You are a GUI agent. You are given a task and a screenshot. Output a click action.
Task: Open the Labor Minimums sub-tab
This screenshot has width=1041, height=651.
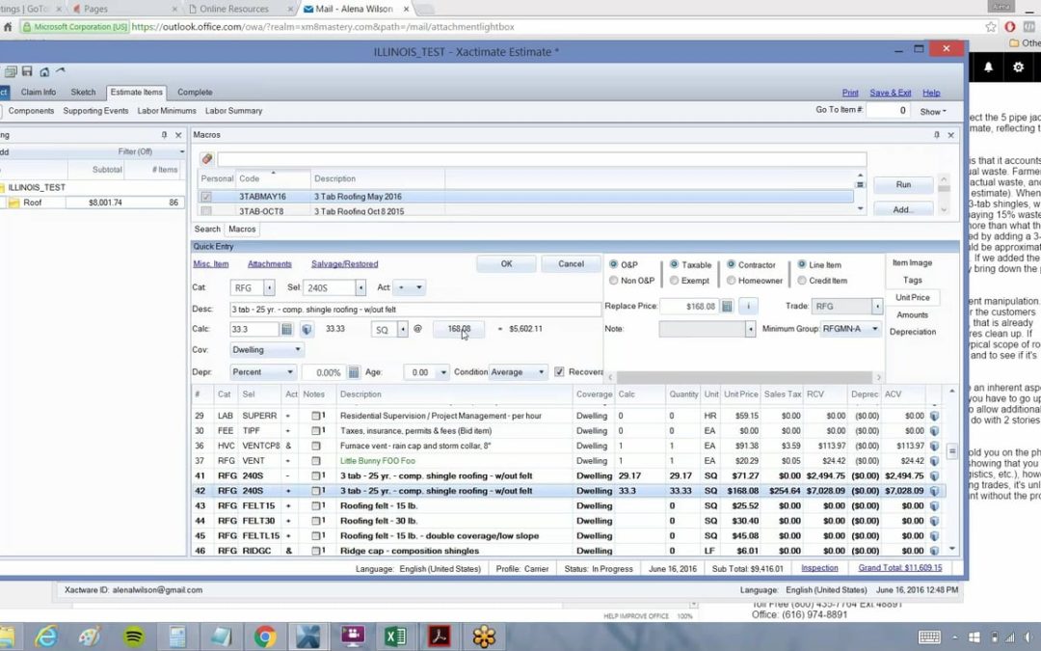click(x=167, y=111)
